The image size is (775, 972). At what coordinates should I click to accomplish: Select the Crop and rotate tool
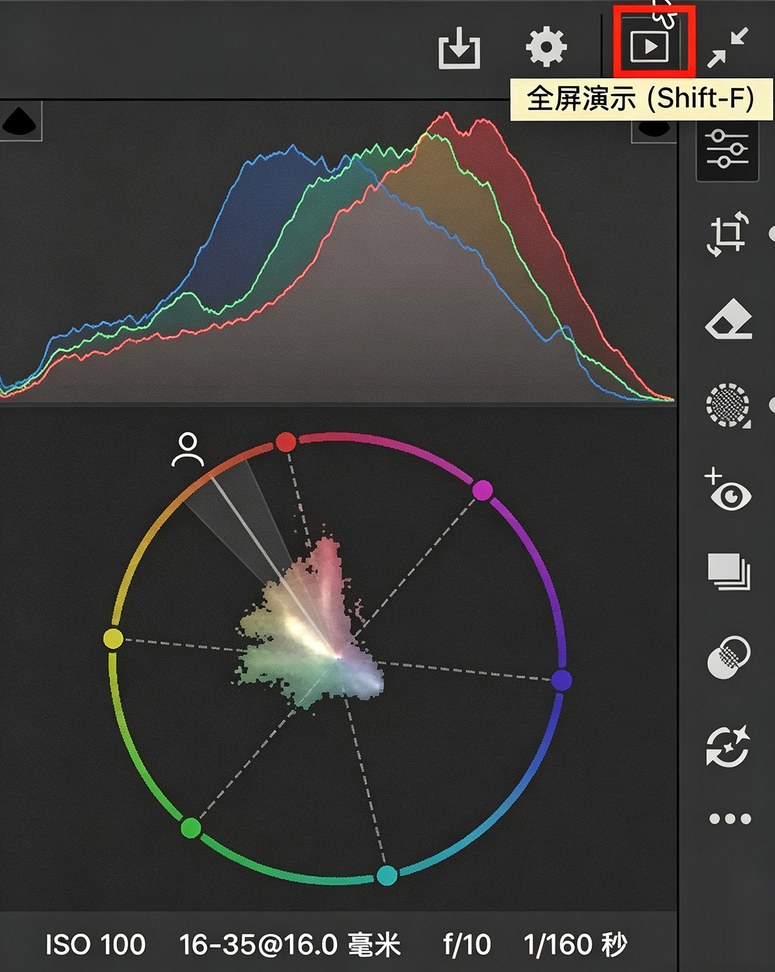(x=728, y=234)
